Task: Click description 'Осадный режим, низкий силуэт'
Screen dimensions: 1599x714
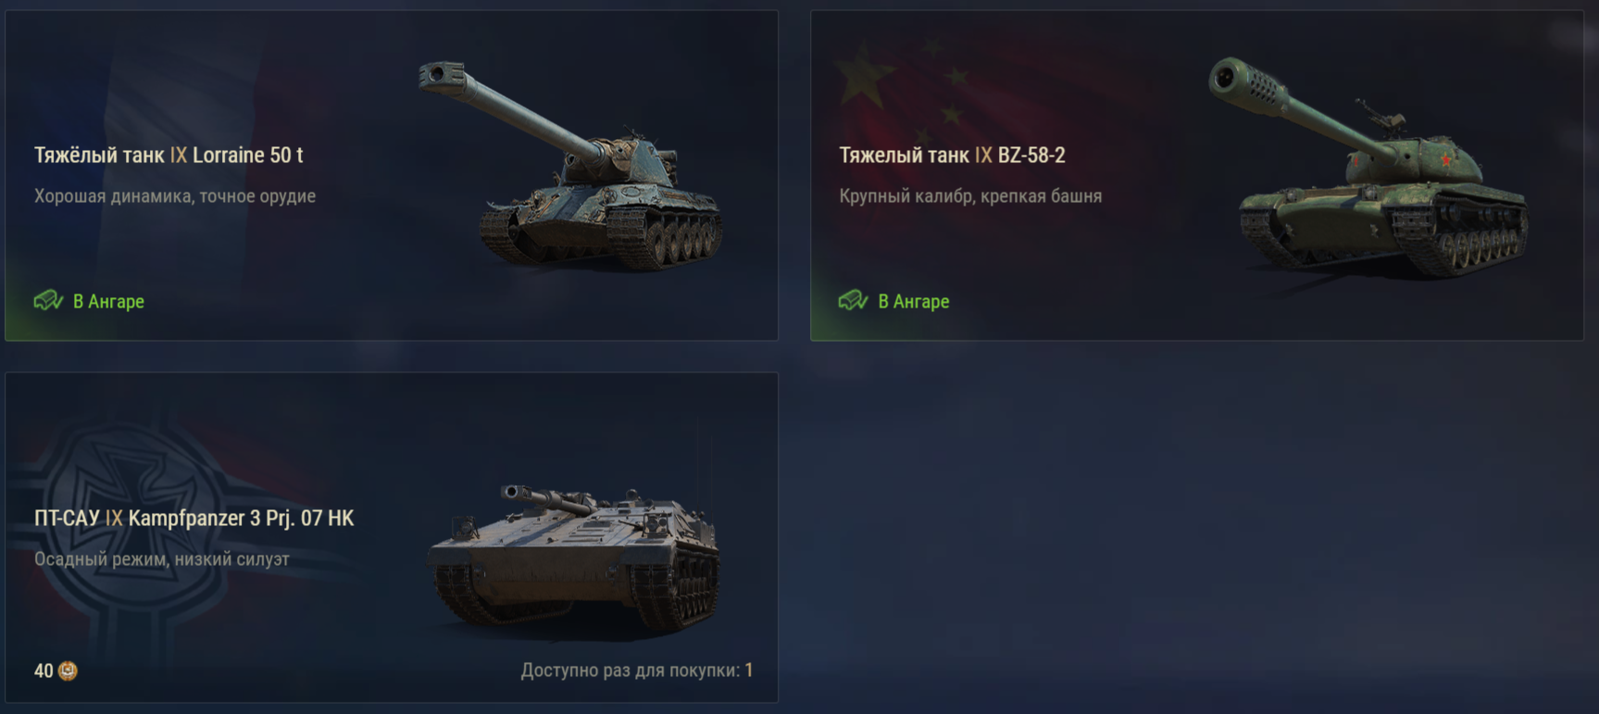Action: click(162, 559)
